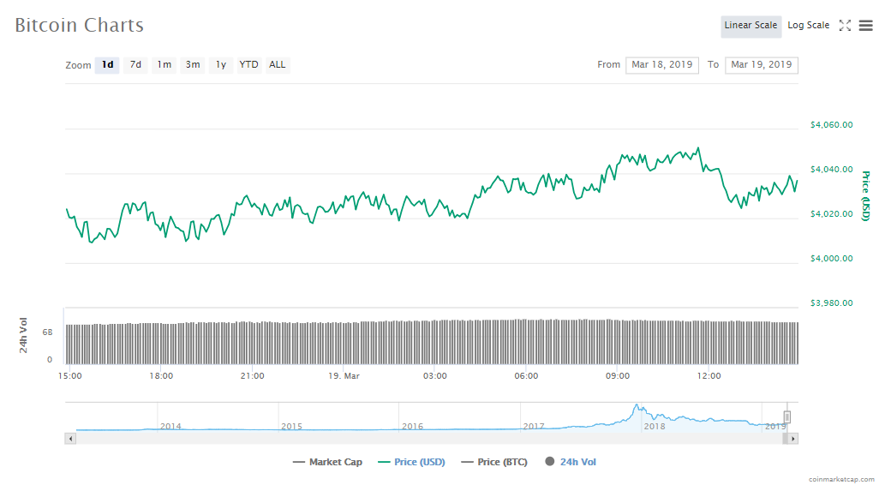Toggle the Market Cap series in legend

tap(327, 462)
